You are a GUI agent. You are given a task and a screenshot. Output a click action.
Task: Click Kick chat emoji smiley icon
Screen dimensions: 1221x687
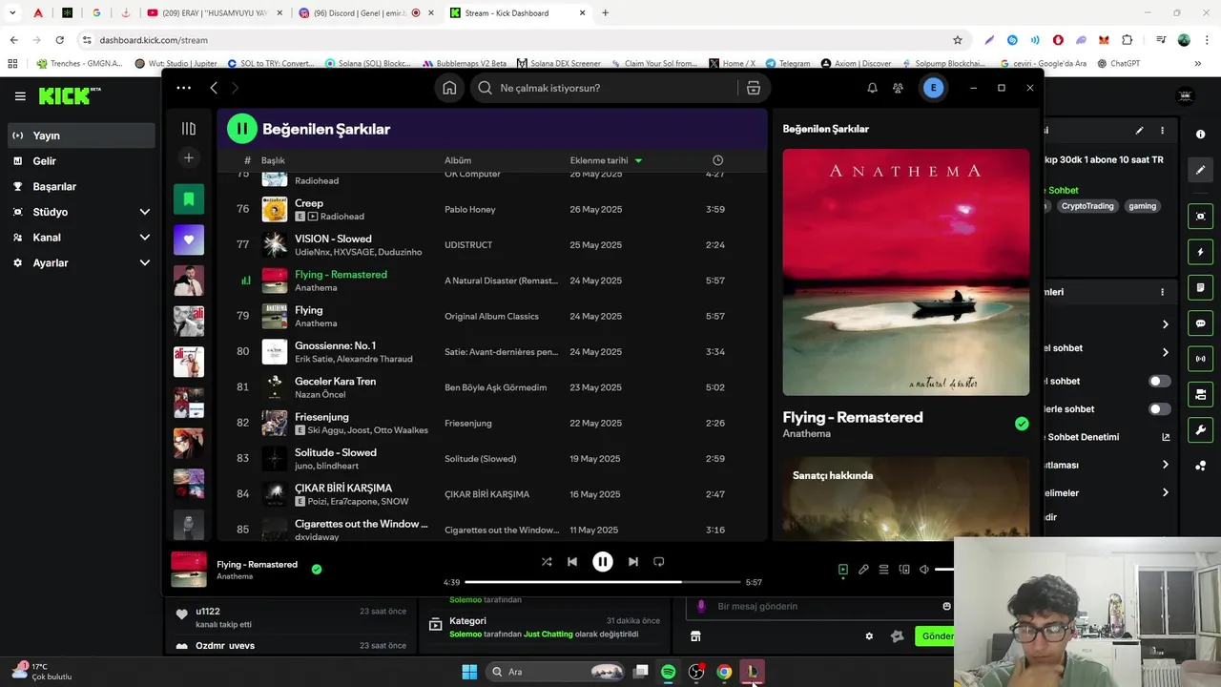946,606
